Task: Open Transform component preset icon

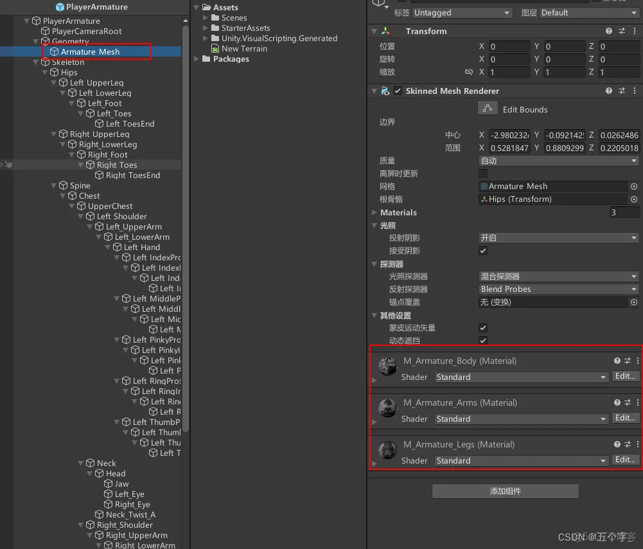Action: coord(622,32)
